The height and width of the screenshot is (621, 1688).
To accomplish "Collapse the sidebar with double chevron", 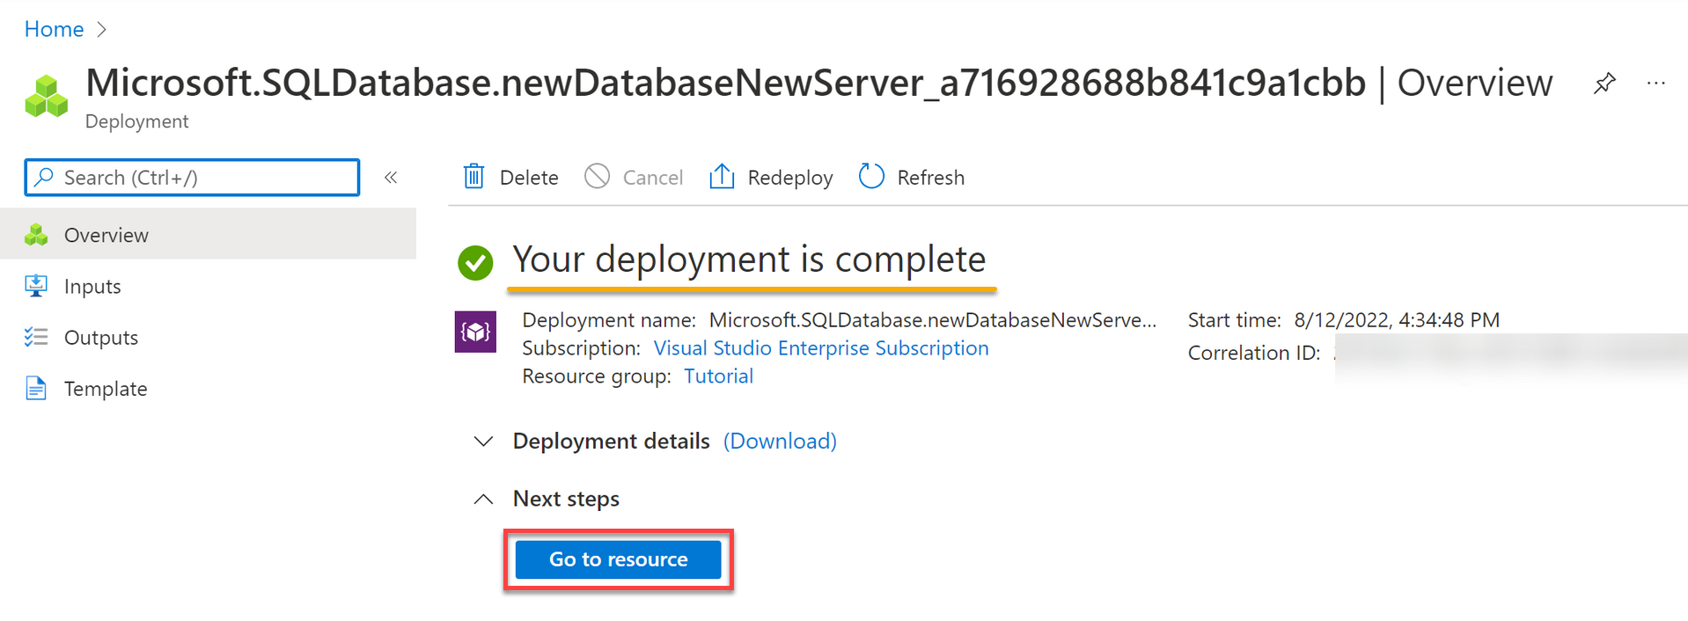I will tap(391, 178).
